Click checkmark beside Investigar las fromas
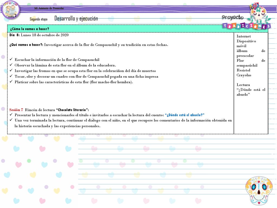Screen dimensions: 277x208 pos(11,70)
